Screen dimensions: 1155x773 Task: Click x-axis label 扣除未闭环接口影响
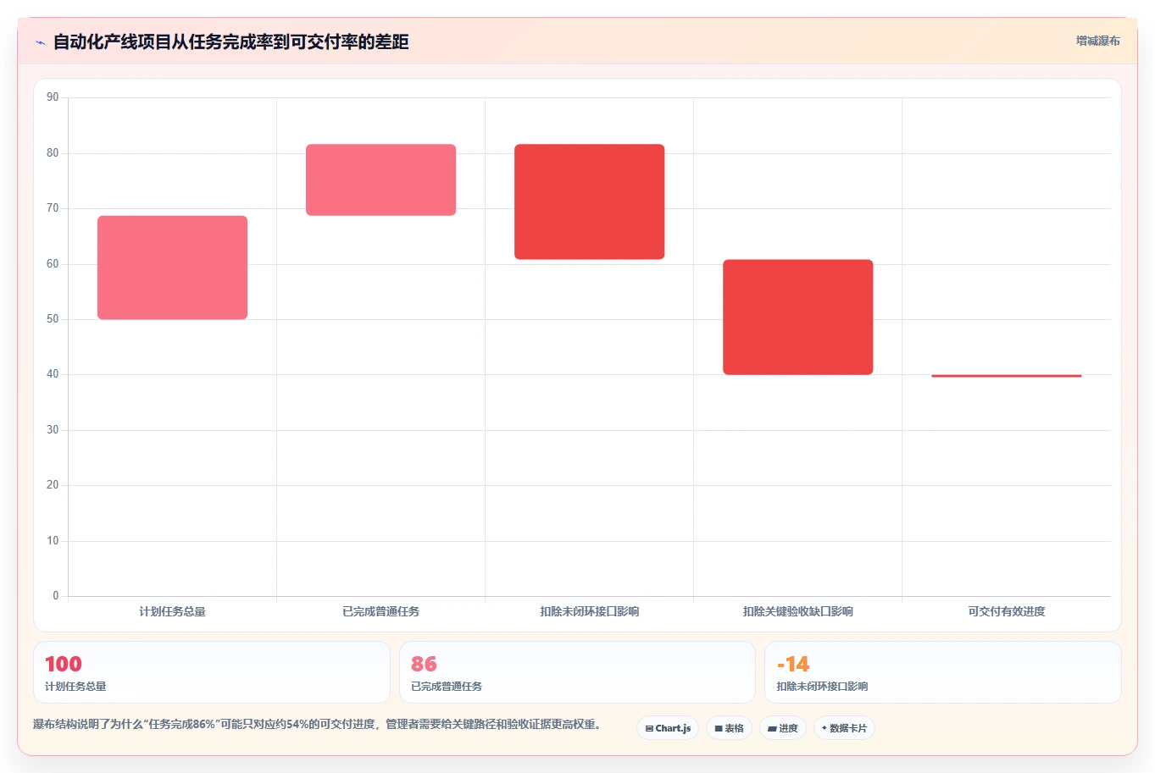pyautogui.click(x=590, y=611)
